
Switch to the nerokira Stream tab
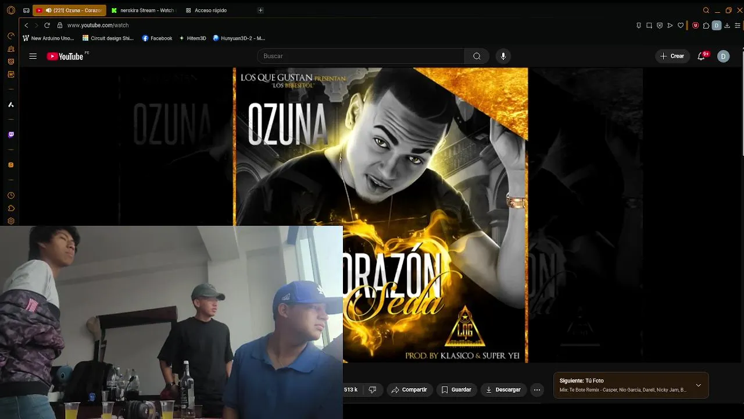click(142, 10)
